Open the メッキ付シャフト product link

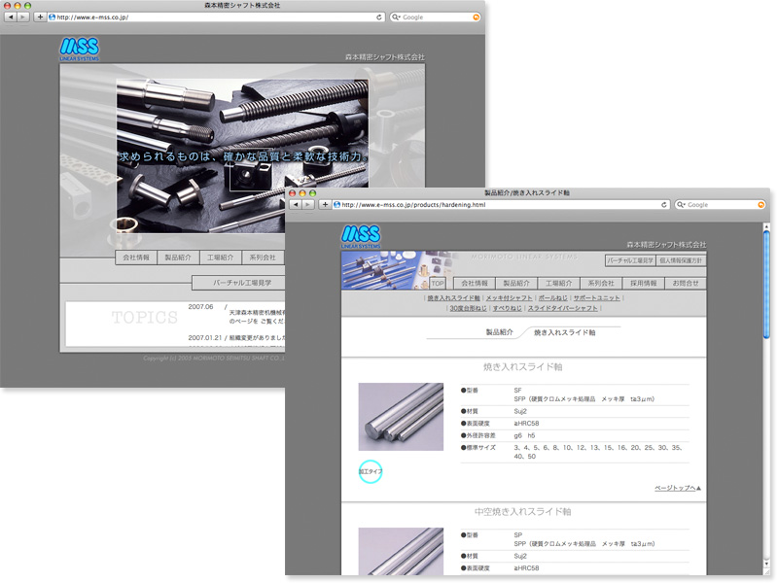(x=509, y=297)
